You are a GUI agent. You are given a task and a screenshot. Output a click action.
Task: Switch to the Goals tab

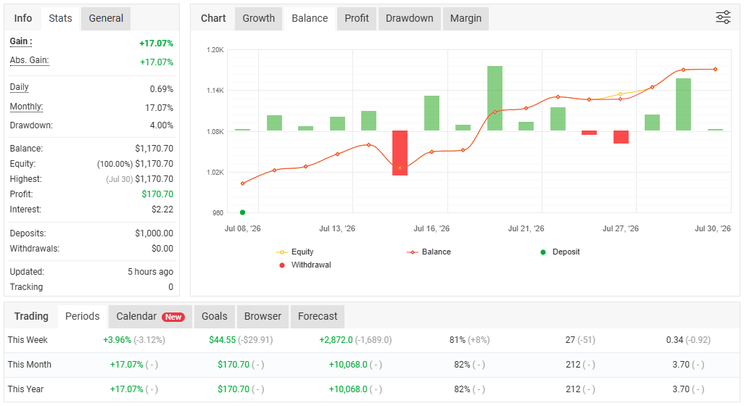215,316
